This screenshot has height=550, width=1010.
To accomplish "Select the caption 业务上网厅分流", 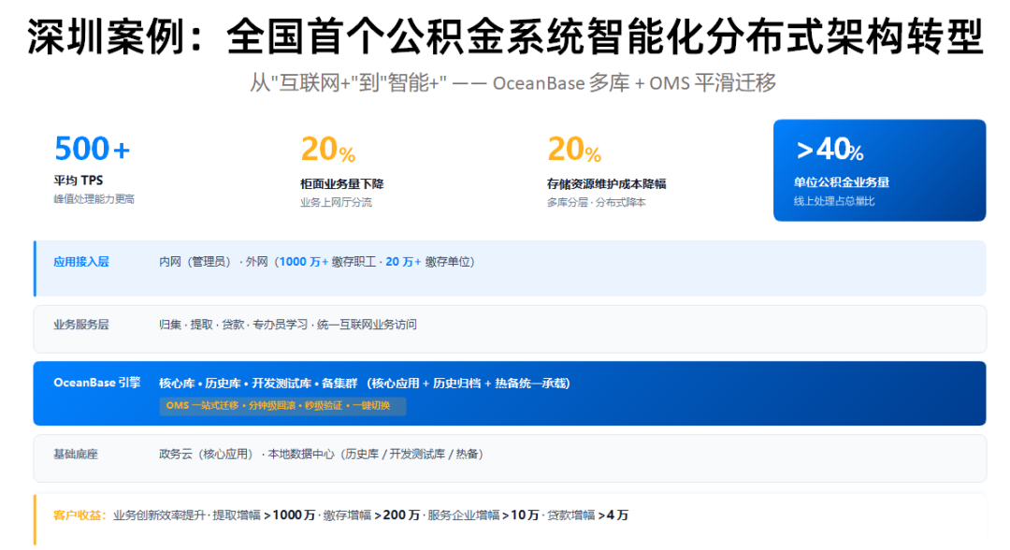I will click(336, 202).
